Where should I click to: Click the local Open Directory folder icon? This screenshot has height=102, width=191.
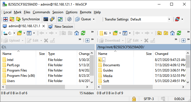(19, 33)
